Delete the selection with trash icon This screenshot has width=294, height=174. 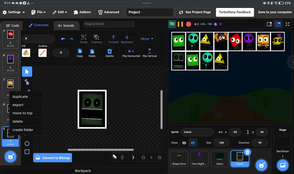[x=109, y=53]
